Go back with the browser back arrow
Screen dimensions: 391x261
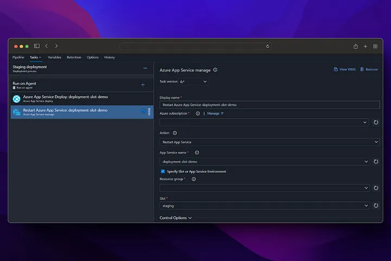pyautogui.click(x=46, y=46)
